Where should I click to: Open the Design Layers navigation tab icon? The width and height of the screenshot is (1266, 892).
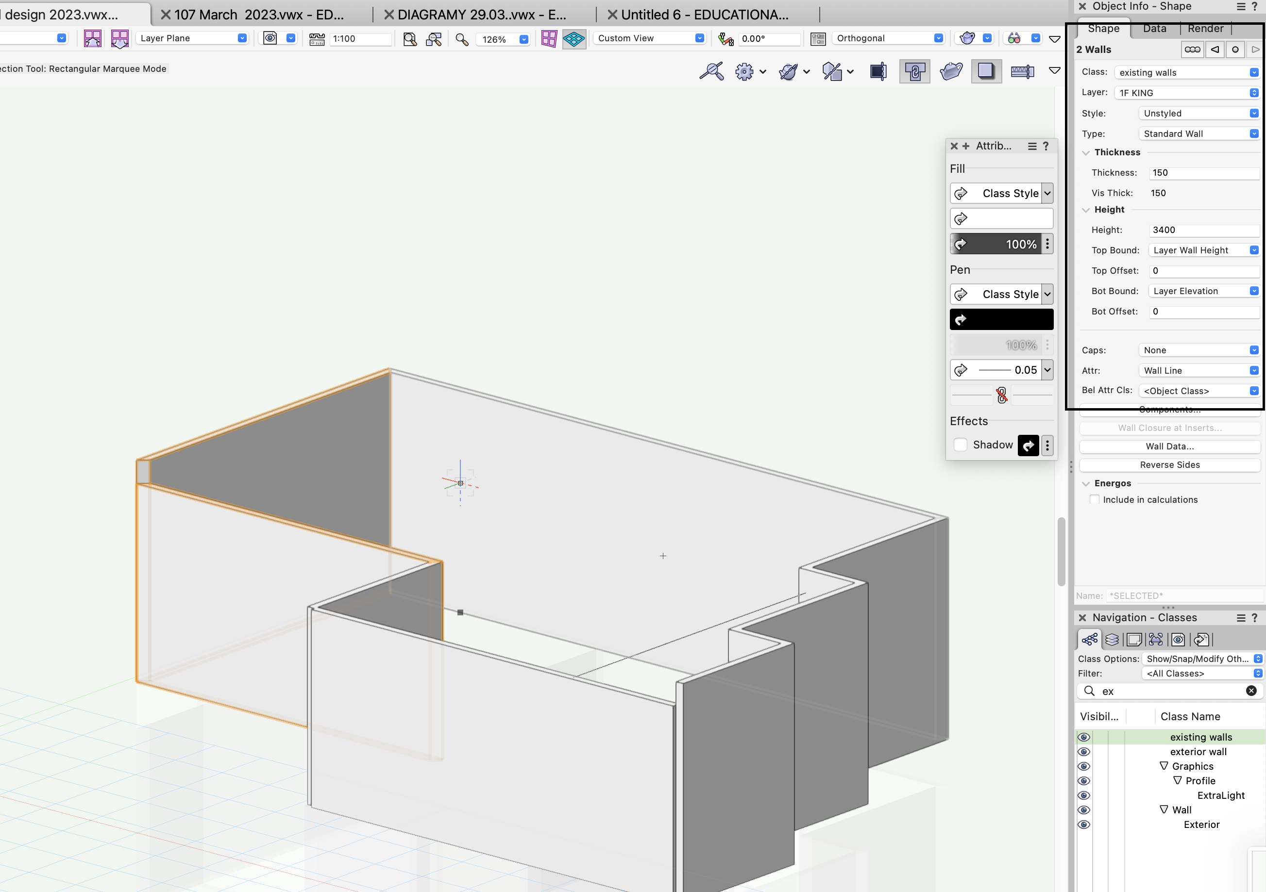[x=1112, y=639]
